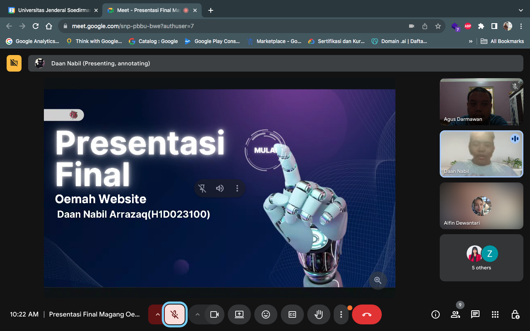Unpin the presentation from the main view
Viewport: 530px width, 331px height.
click(202, 188)
